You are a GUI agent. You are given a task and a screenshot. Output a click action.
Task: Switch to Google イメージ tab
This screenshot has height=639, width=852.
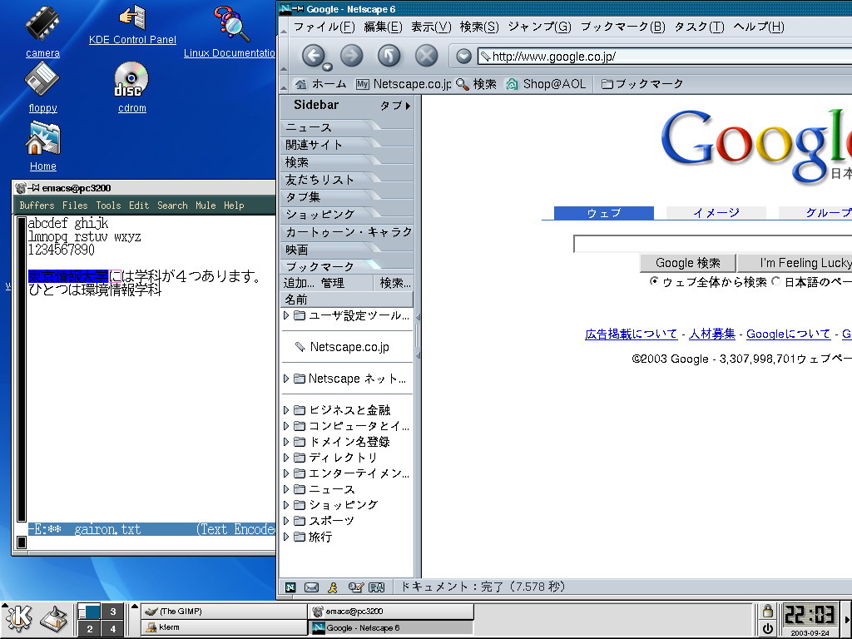(716, 212)
